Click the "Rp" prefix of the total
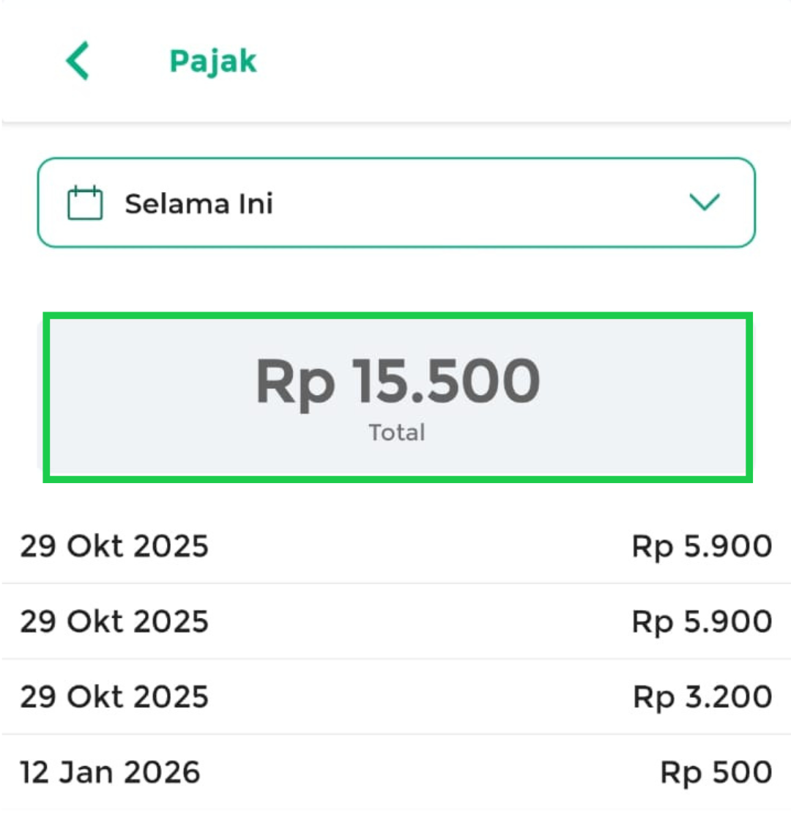 [x=294, y=383]
